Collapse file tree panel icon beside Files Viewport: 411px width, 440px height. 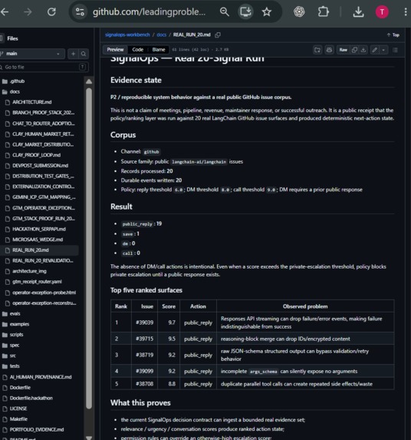tap(2, 38)
